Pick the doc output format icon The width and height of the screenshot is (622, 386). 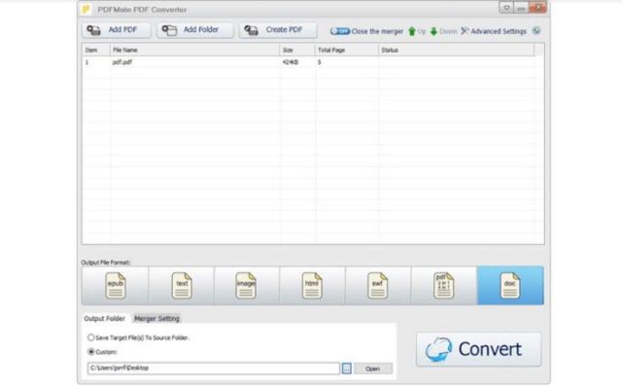(510, 286)
